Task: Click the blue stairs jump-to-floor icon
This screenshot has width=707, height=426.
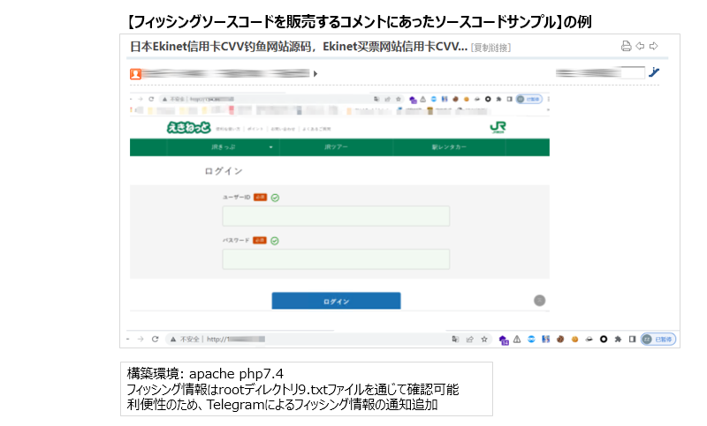Action: tap(654, 72)
